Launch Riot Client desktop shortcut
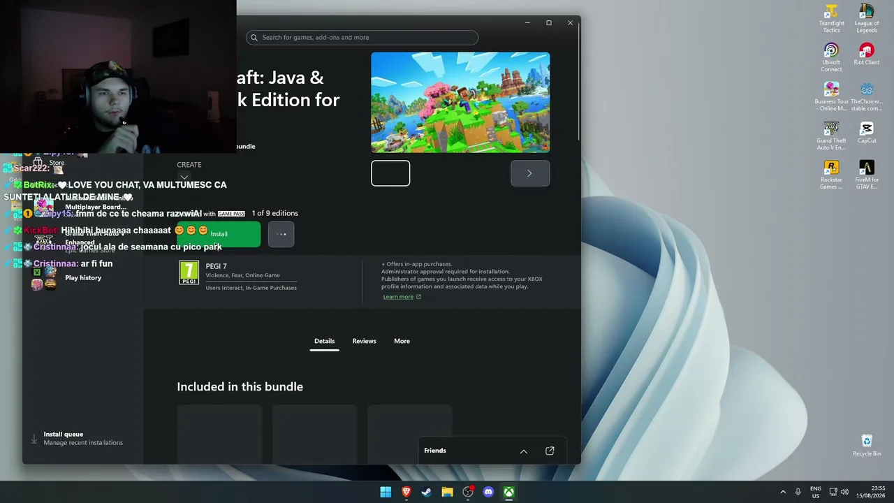Viewport: 894px width, 503px height. [x=867, y=54]
